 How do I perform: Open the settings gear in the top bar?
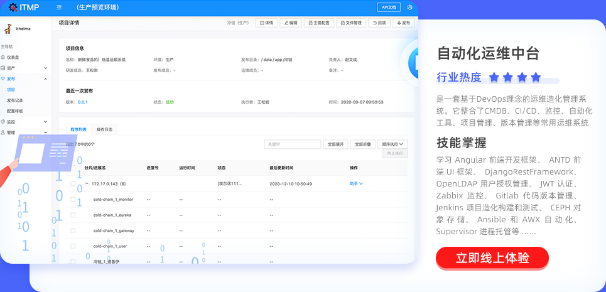click(409, 8)
